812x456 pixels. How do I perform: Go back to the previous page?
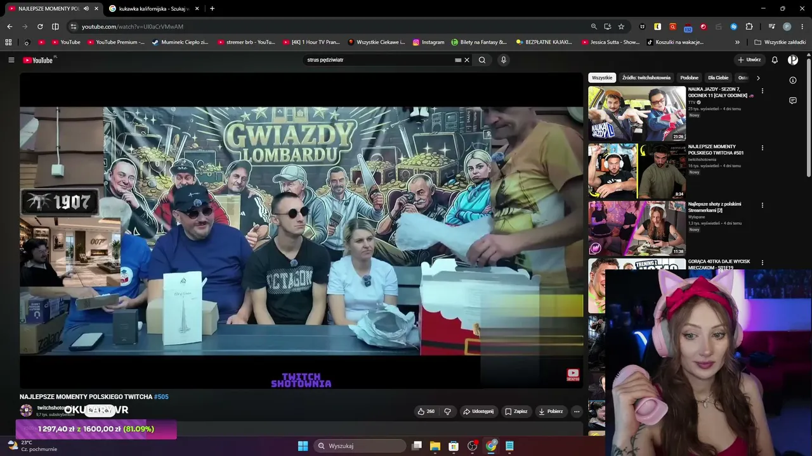(10, 27)
